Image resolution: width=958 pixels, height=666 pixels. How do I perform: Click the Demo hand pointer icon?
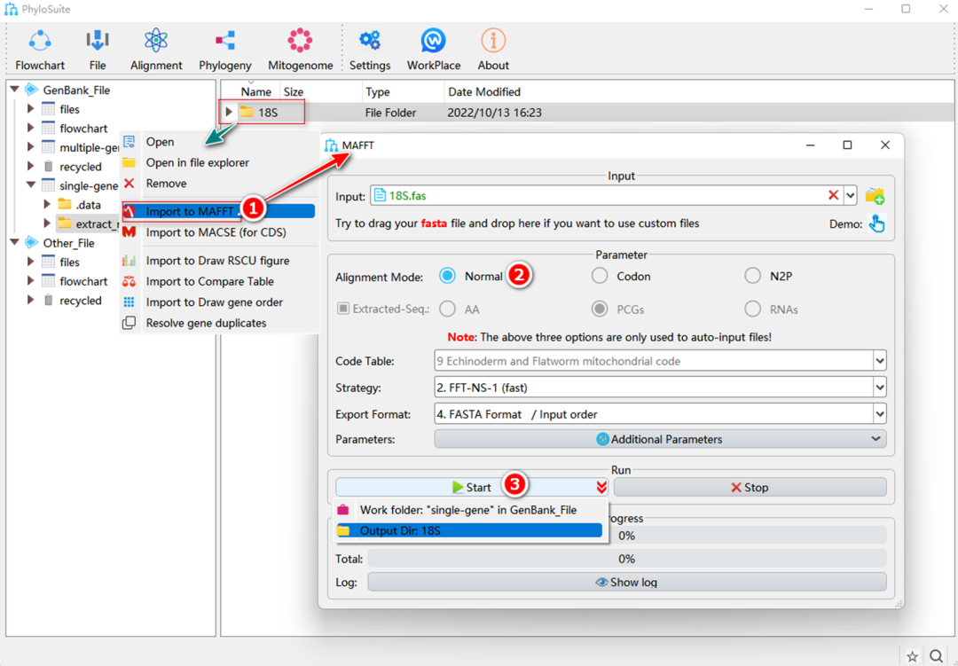[876, 223]
